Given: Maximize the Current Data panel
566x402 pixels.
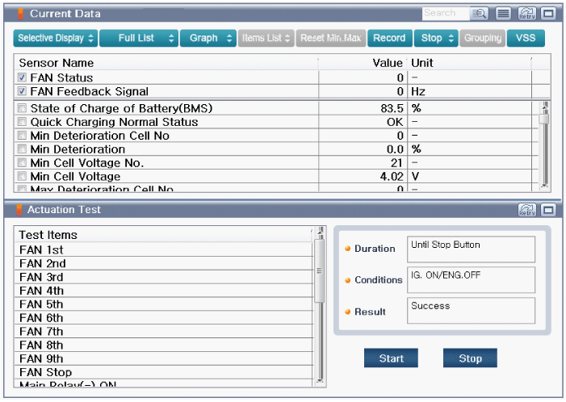Looking at the screenshot, I should 548,14.
